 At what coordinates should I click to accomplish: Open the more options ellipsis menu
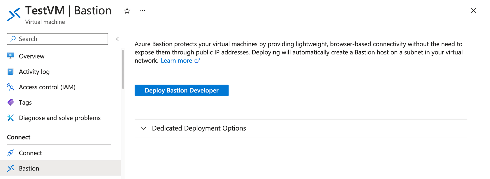pos(142,11)
